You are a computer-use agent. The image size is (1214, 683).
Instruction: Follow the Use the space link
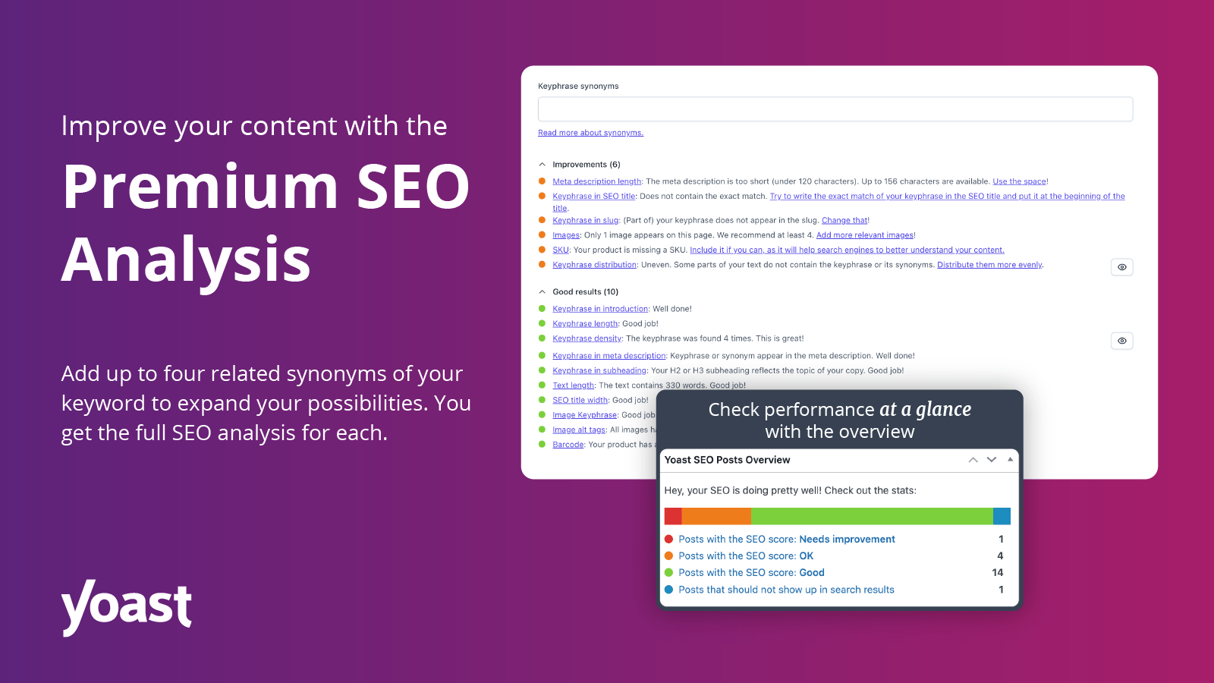tap(1018, 181)
